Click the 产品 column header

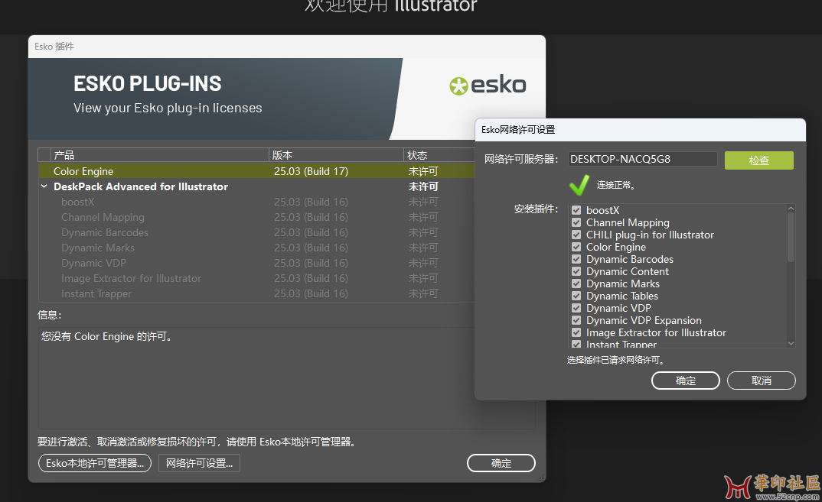160,155
